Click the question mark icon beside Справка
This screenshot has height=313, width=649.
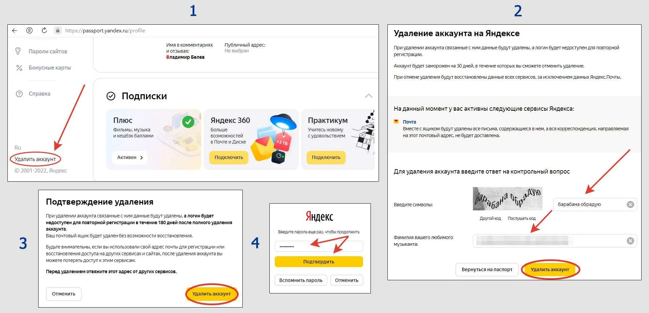click(x=19, y=94)
